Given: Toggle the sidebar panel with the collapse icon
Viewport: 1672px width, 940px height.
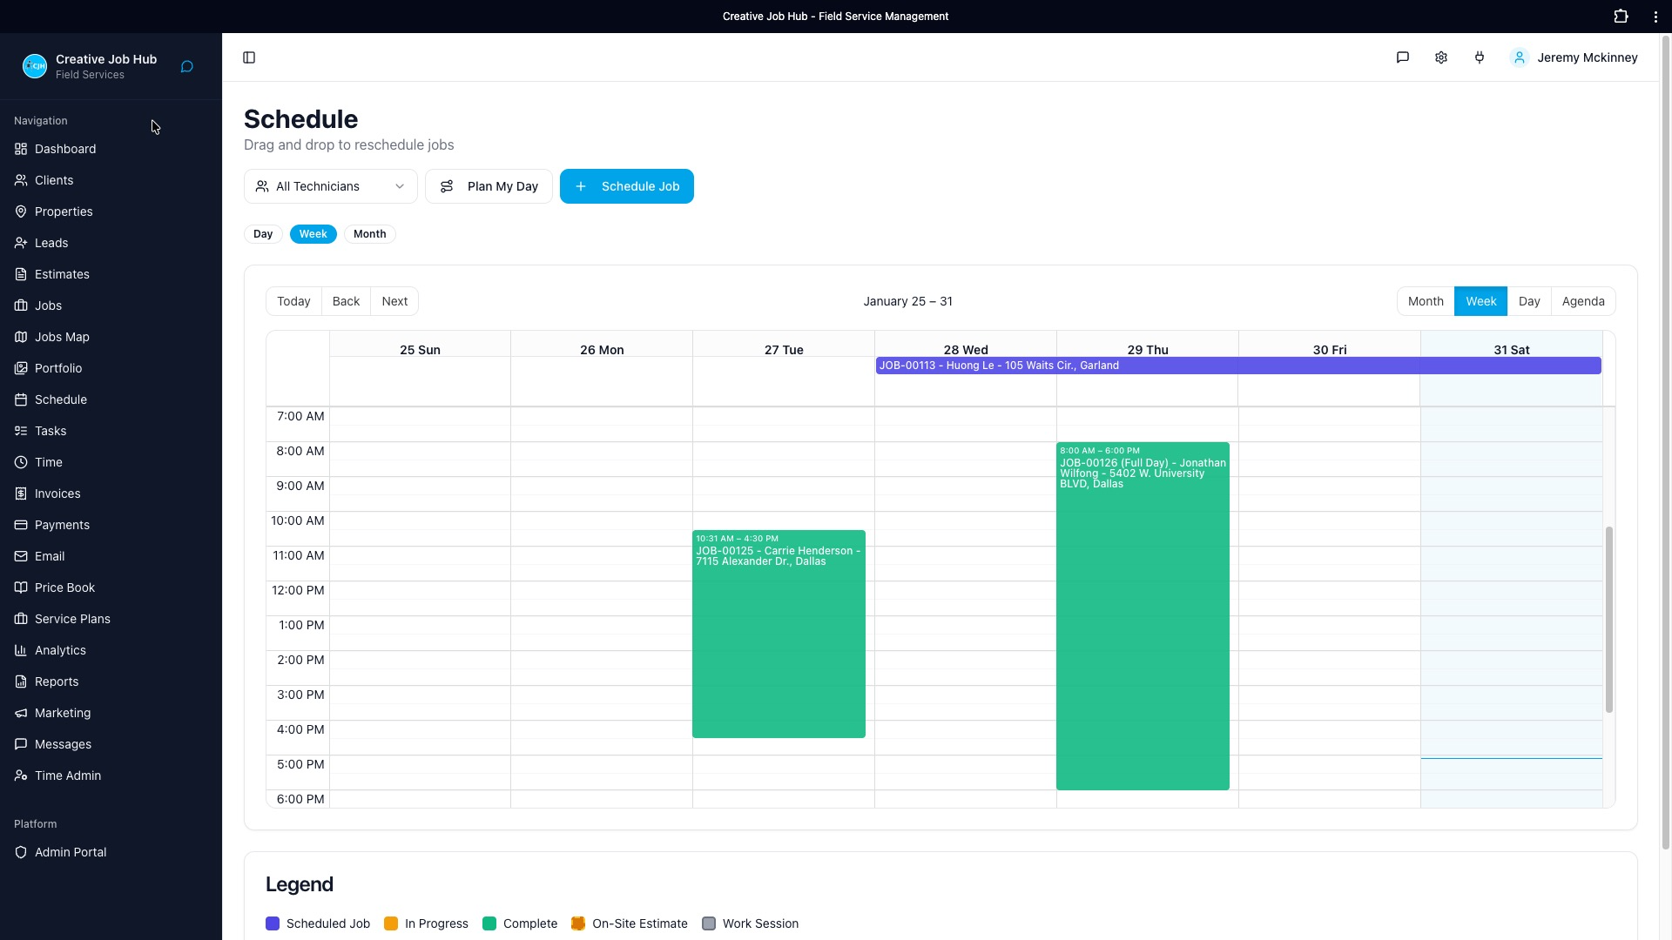Looking at the screenshot, I should coord(249,57).
